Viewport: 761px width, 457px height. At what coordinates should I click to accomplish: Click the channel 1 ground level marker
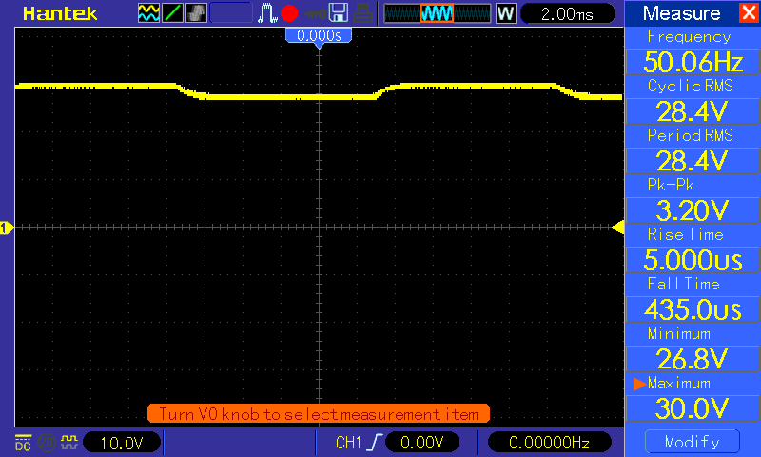[7, 228]
